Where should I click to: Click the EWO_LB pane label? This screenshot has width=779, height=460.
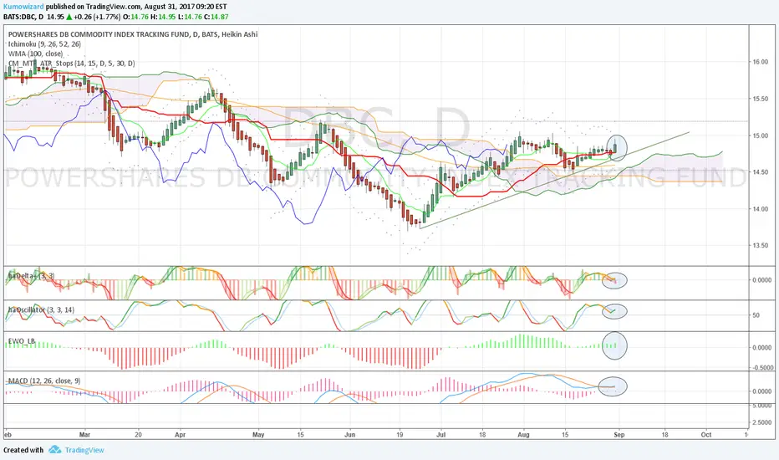click(x=22, y=341)
